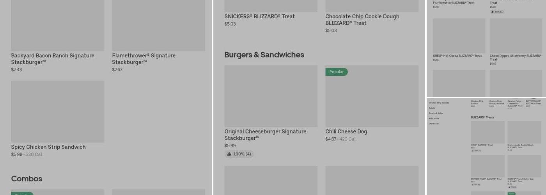
Task: Click thumbs-up rating icon under Original Cheeseburger Stackburger
Action: pos(229,154)
